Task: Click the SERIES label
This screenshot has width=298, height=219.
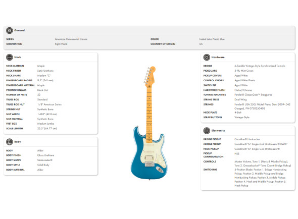Action: 10,39
